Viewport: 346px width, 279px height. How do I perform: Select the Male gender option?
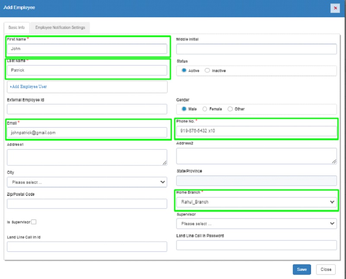pos(184,109)
